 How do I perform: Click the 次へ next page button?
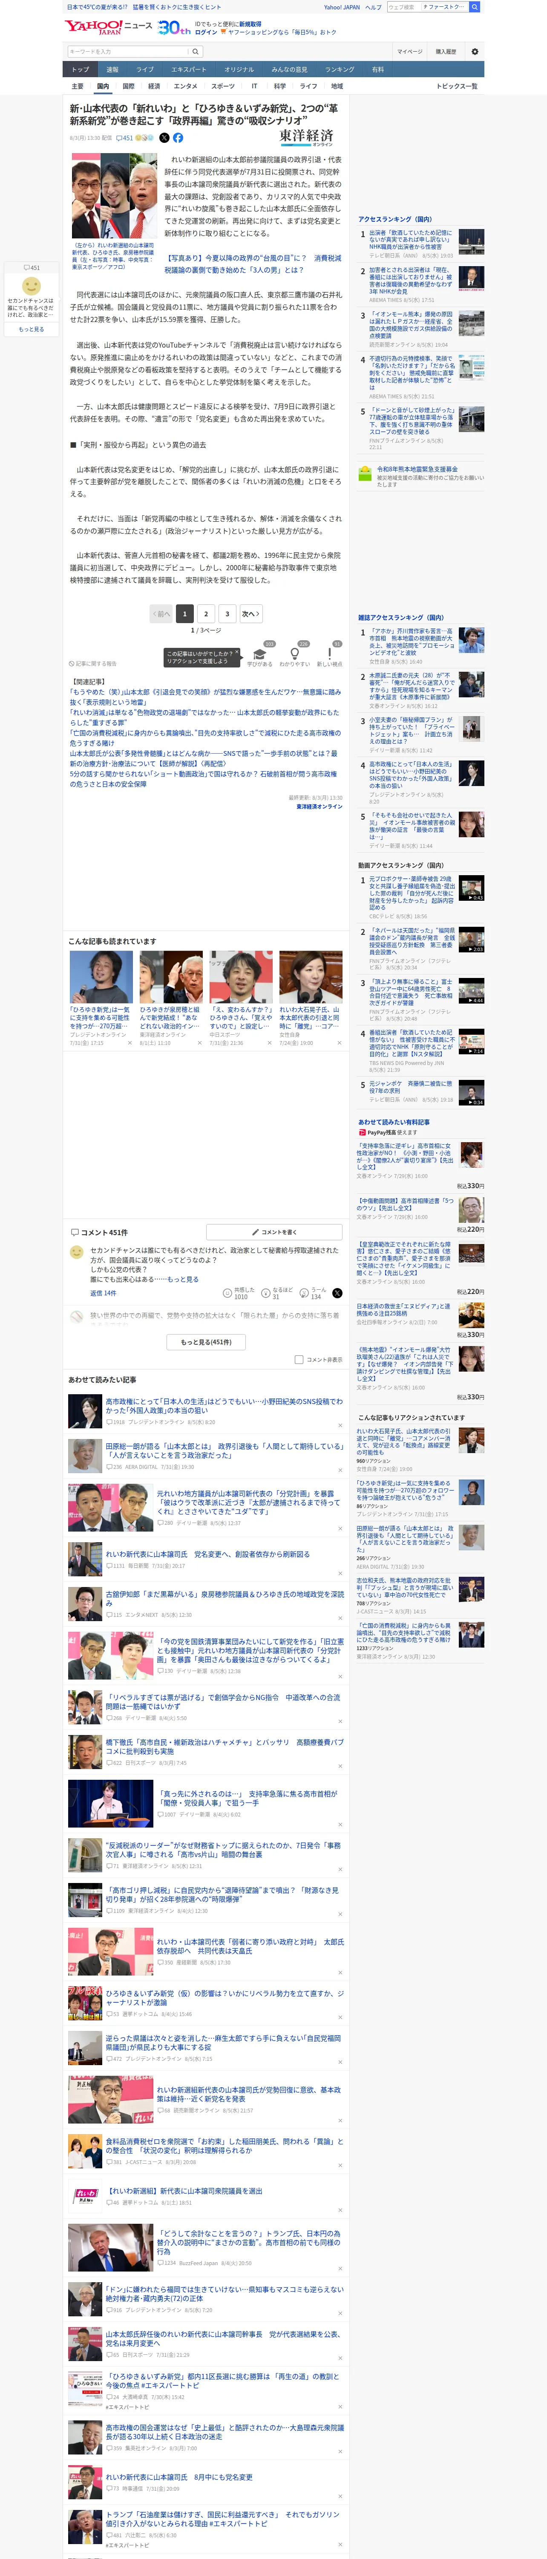click(251, 614)
